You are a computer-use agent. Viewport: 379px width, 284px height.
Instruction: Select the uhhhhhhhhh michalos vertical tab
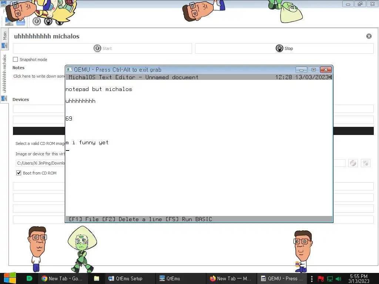(4, 77)
